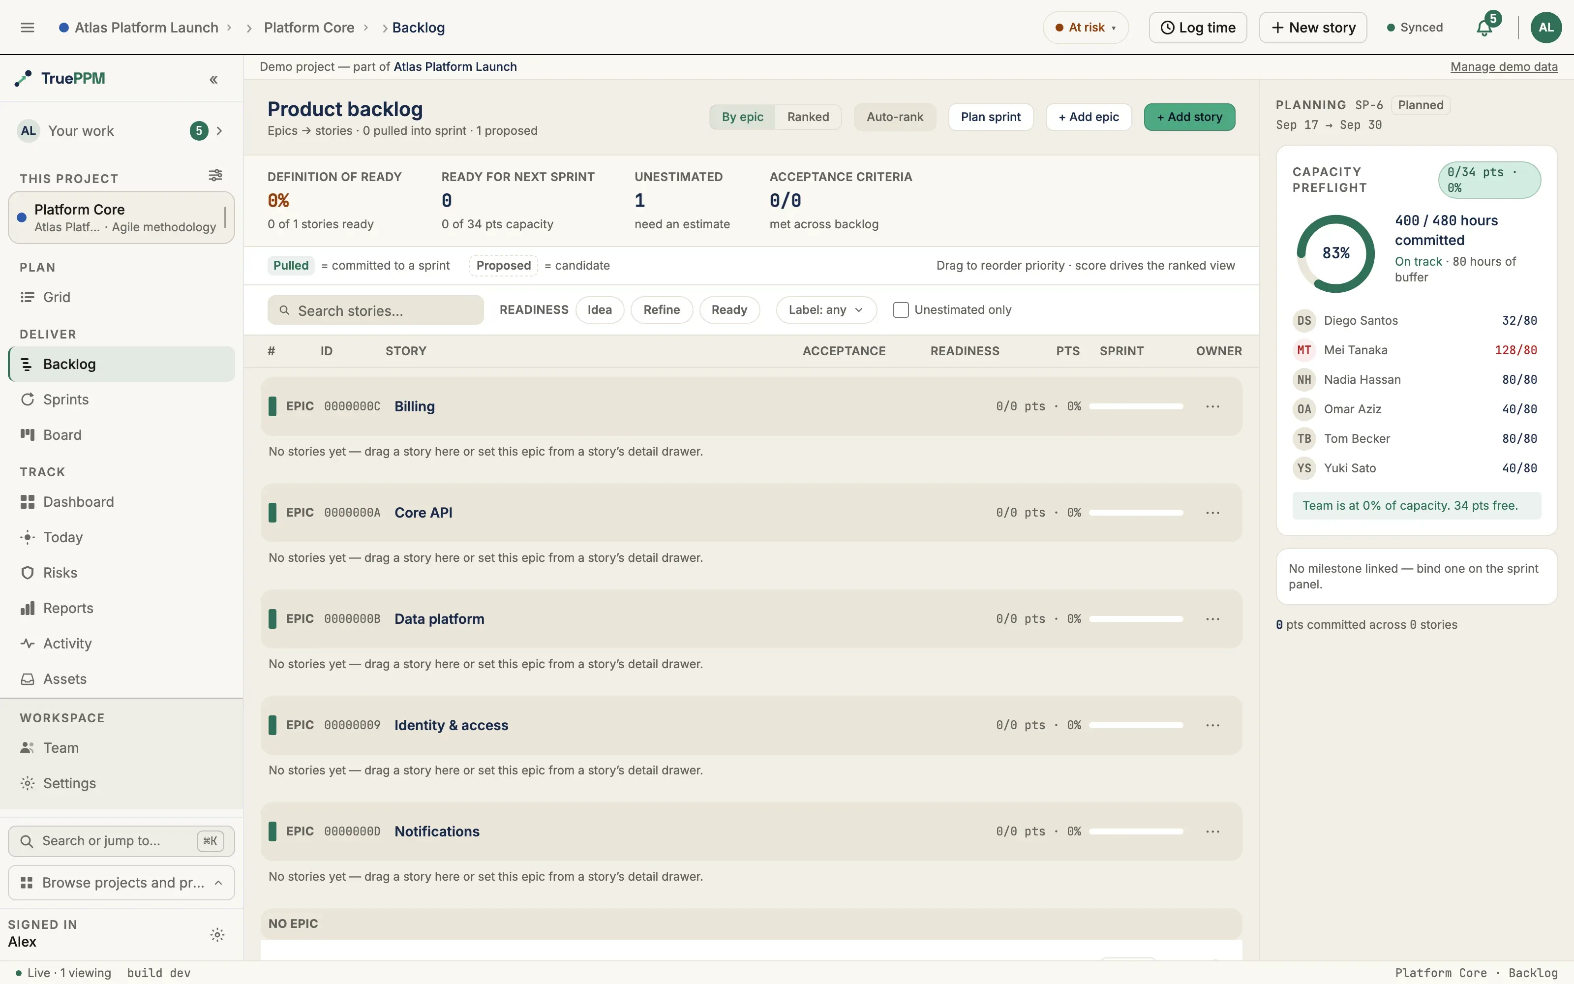Open Platform Core breadcrumb dropdown
Screen dimensions: 1574x984
point(366,28)
